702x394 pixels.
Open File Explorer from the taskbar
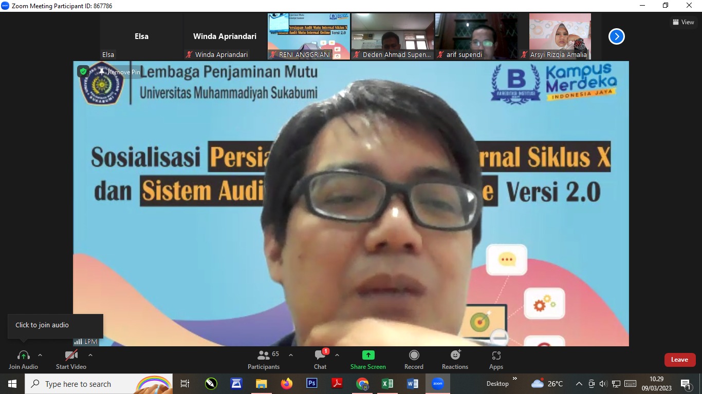(x=262, y=384)
